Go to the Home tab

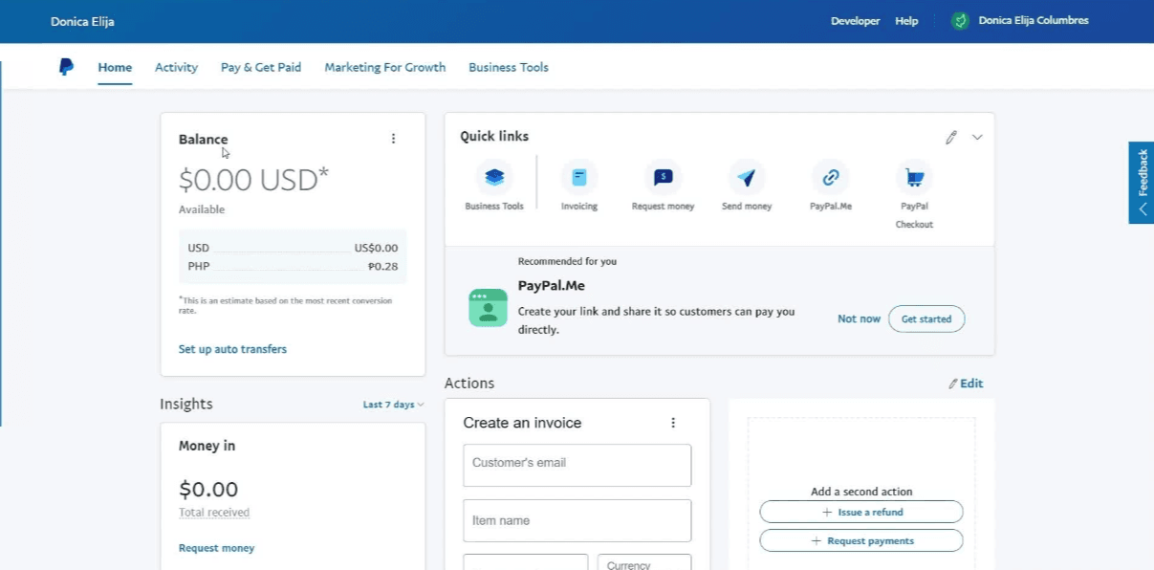pyautogui.click(x=115, y=68)
